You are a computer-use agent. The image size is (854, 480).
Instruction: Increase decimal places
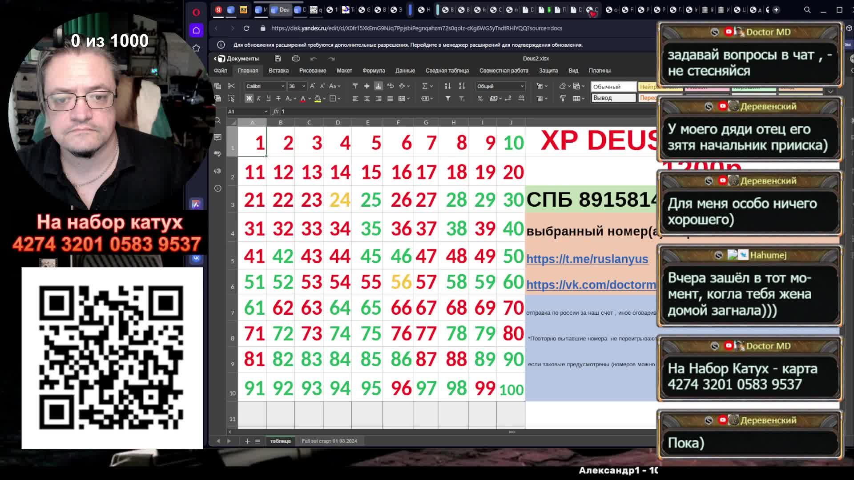click(x=521, y=98)
